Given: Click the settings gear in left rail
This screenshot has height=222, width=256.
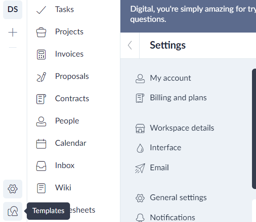Looking at the screenshot, I should [x=13, y=189].
